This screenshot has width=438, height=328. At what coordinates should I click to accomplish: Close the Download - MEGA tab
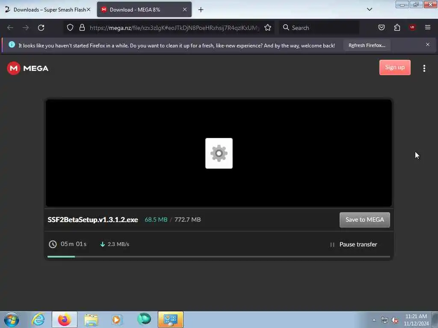(x=185, y=9)
